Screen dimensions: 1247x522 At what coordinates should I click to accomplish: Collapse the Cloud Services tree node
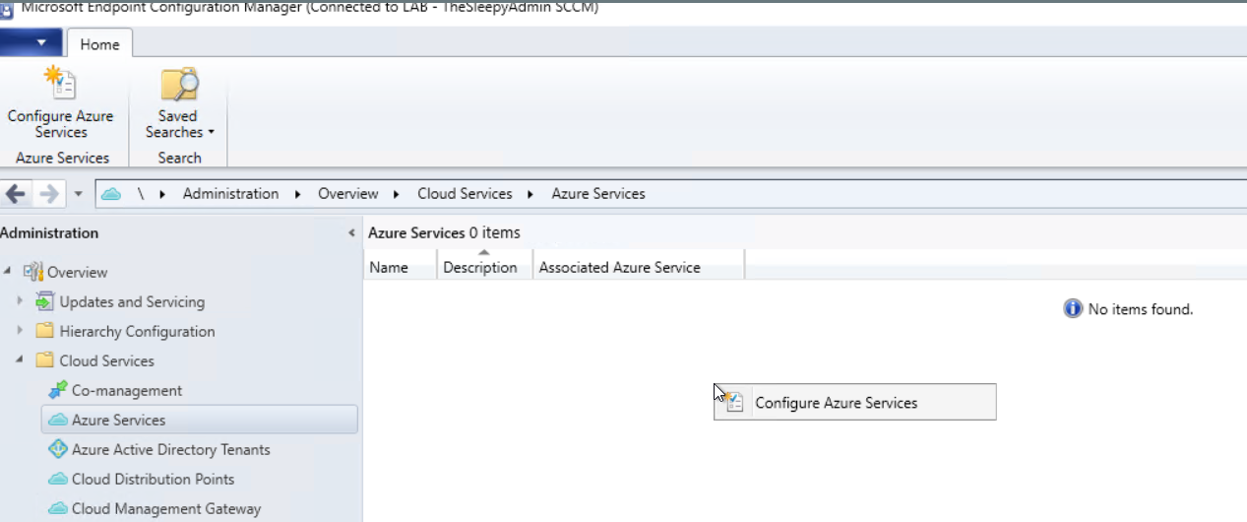click(x=20, y=360)
